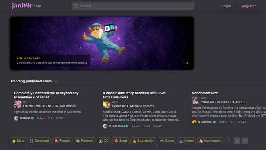This screenshot has width=266, height=150.
Task: Select the Non-human tag filter
Action: [x=210, y=141]
